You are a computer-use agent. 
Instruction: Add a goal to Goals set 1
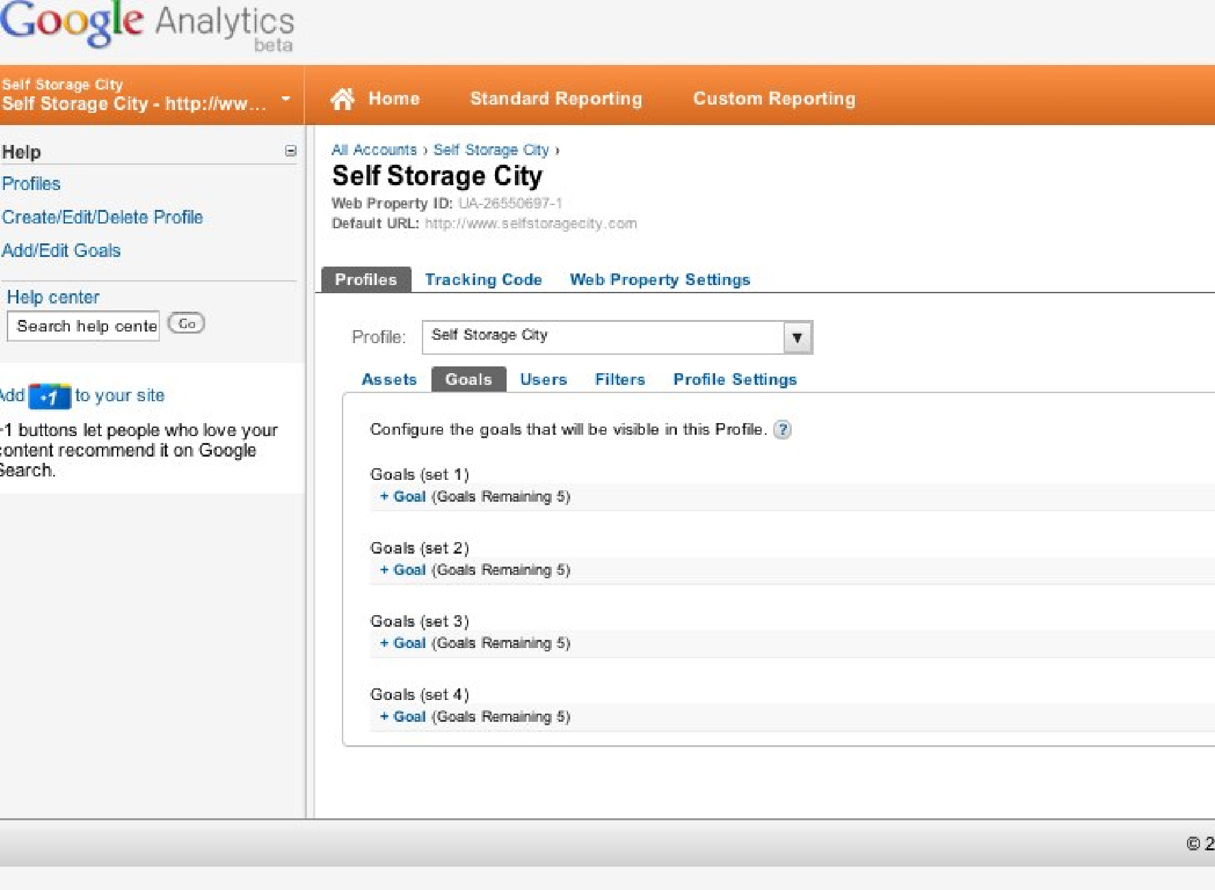click(x=403, y=497)
